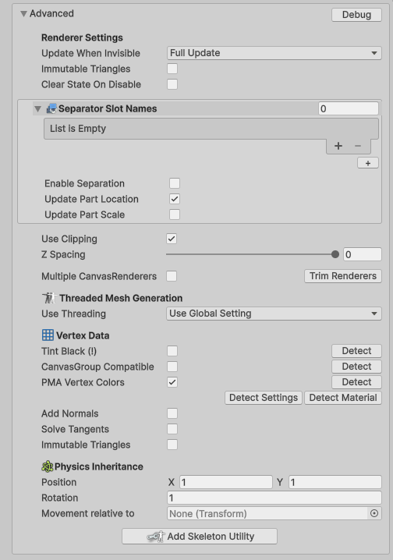Image resolution: width=393 pixels, height=560 pixels.
Task: Click the Z Spacing slider handle
Action: point(335,254)
